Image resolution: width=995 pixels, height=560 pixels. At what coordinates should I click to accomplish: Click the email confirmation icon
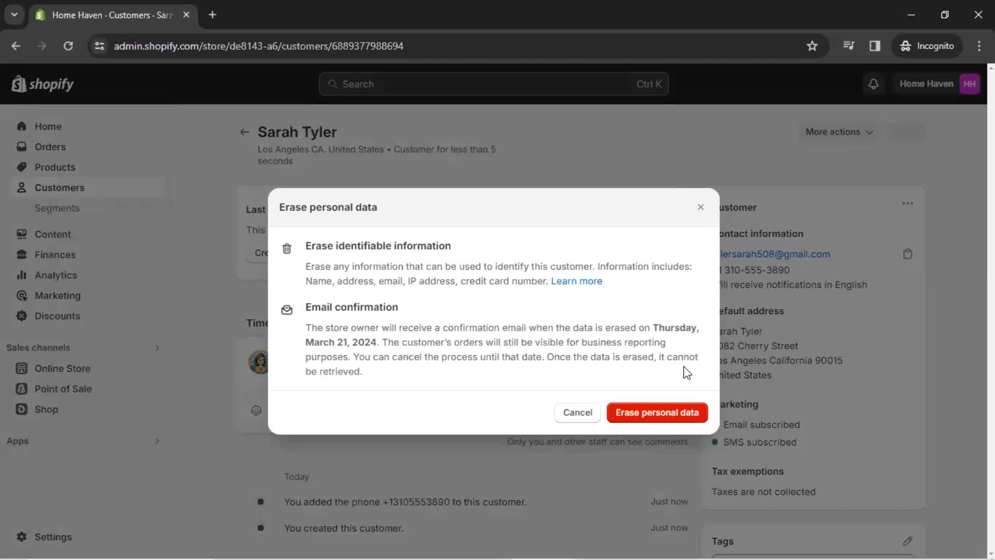(x=287, y=310)
